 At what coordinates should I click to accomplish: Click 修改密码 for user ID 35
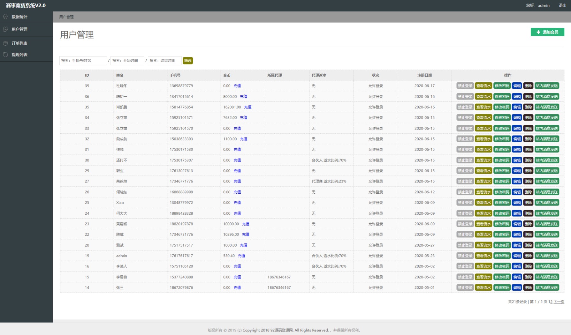(x=502, y=107)
